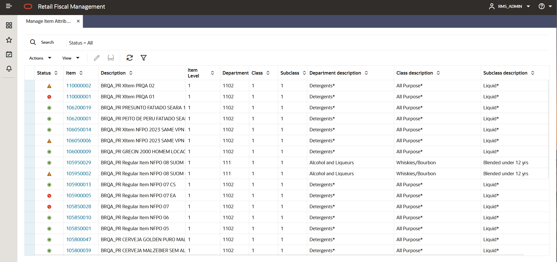557x262 pixels.
Task: Close the Manage Item Attributes tab
Action: pyautogui.click(x=78, y=21)
